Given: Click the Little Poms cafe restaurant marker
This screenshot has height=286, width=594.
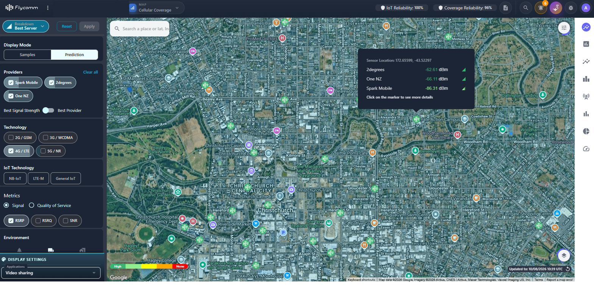Looking at the screenshot, I should [x=372, y=152].
